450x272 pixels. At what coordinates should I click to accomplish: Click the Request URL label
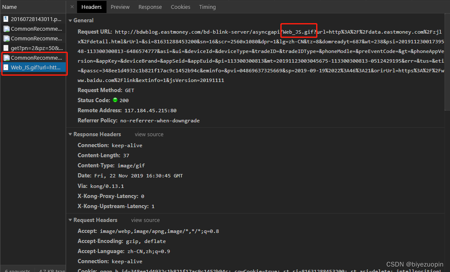(95, 32)
